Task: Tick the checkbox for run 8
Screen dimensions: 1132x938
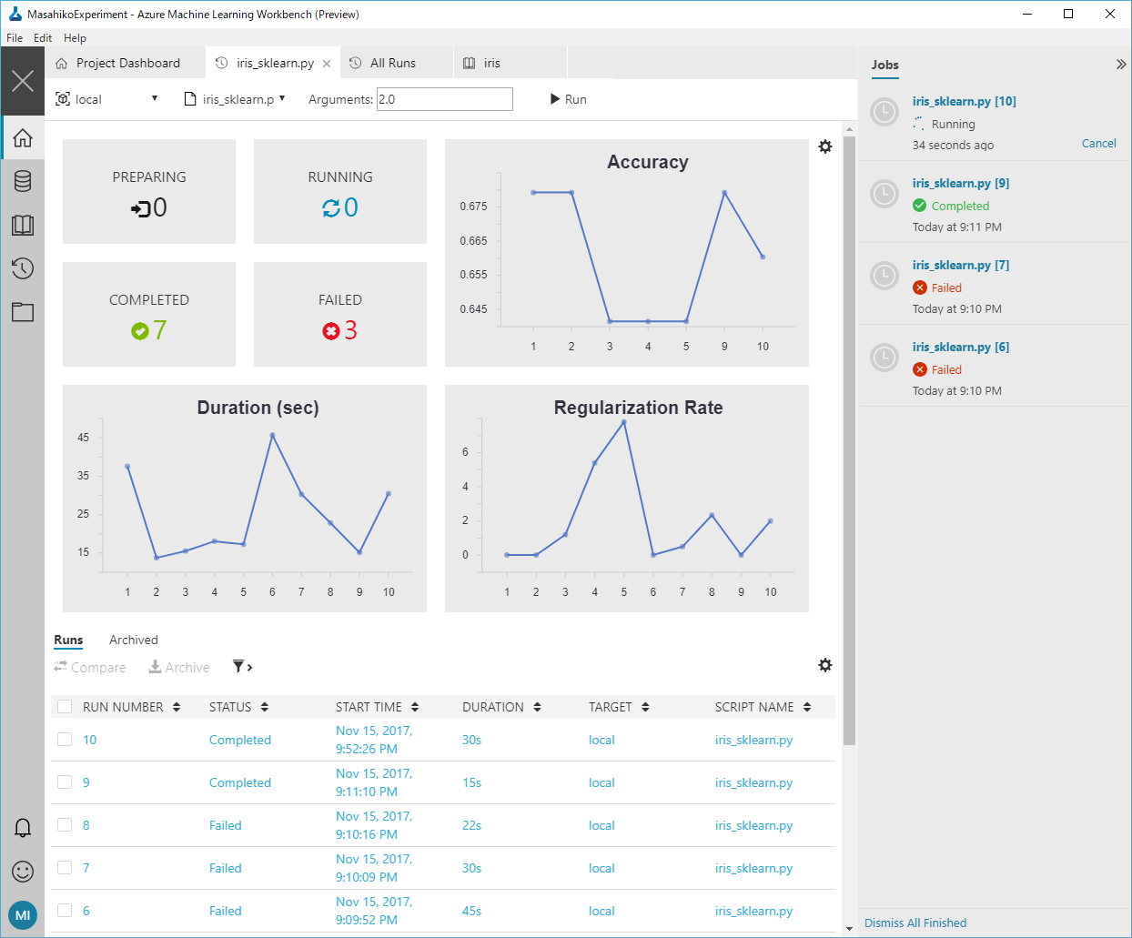Action: click(x=65, y=825)
